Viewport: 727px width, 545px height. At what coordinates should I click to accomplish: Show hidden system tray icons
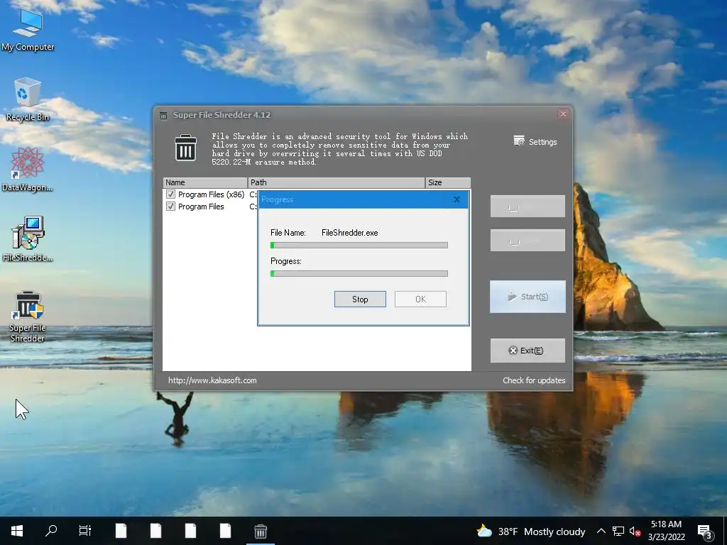[x=601, y=531]
